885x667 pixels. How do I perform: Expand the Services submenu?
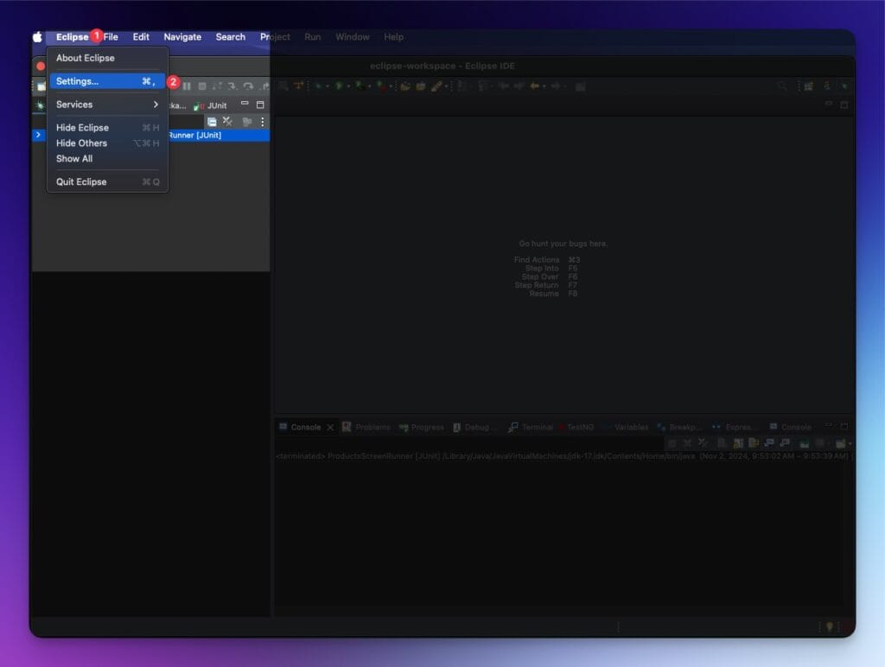[x=107, y=105]
